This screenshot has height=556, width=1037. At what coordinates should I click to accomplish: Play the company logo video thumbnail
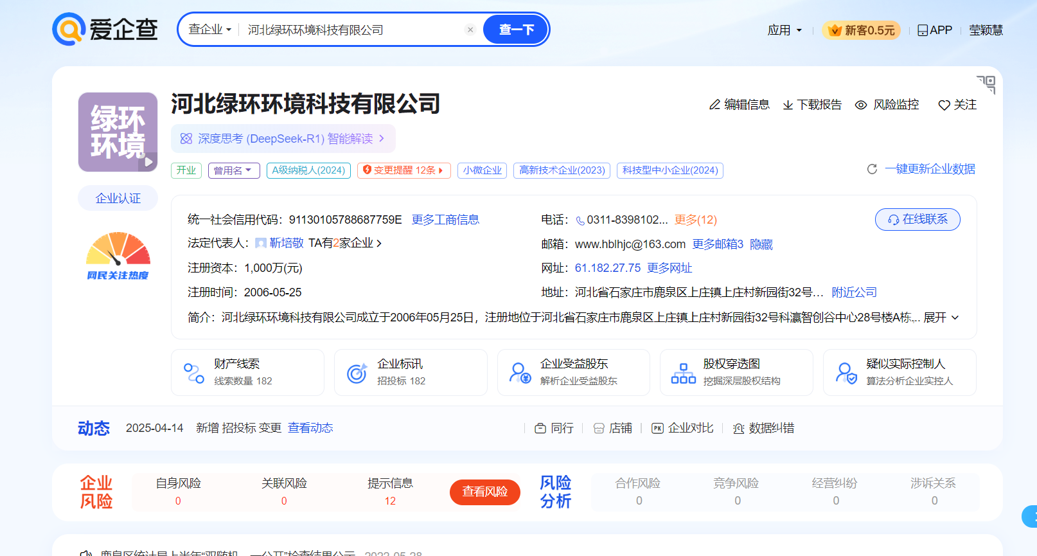(148, 162)
